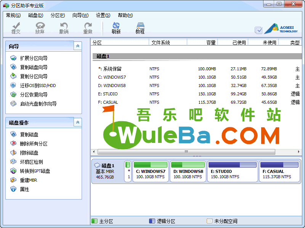Click 重建MBR link
305x228 pixels.
point(28,180)
